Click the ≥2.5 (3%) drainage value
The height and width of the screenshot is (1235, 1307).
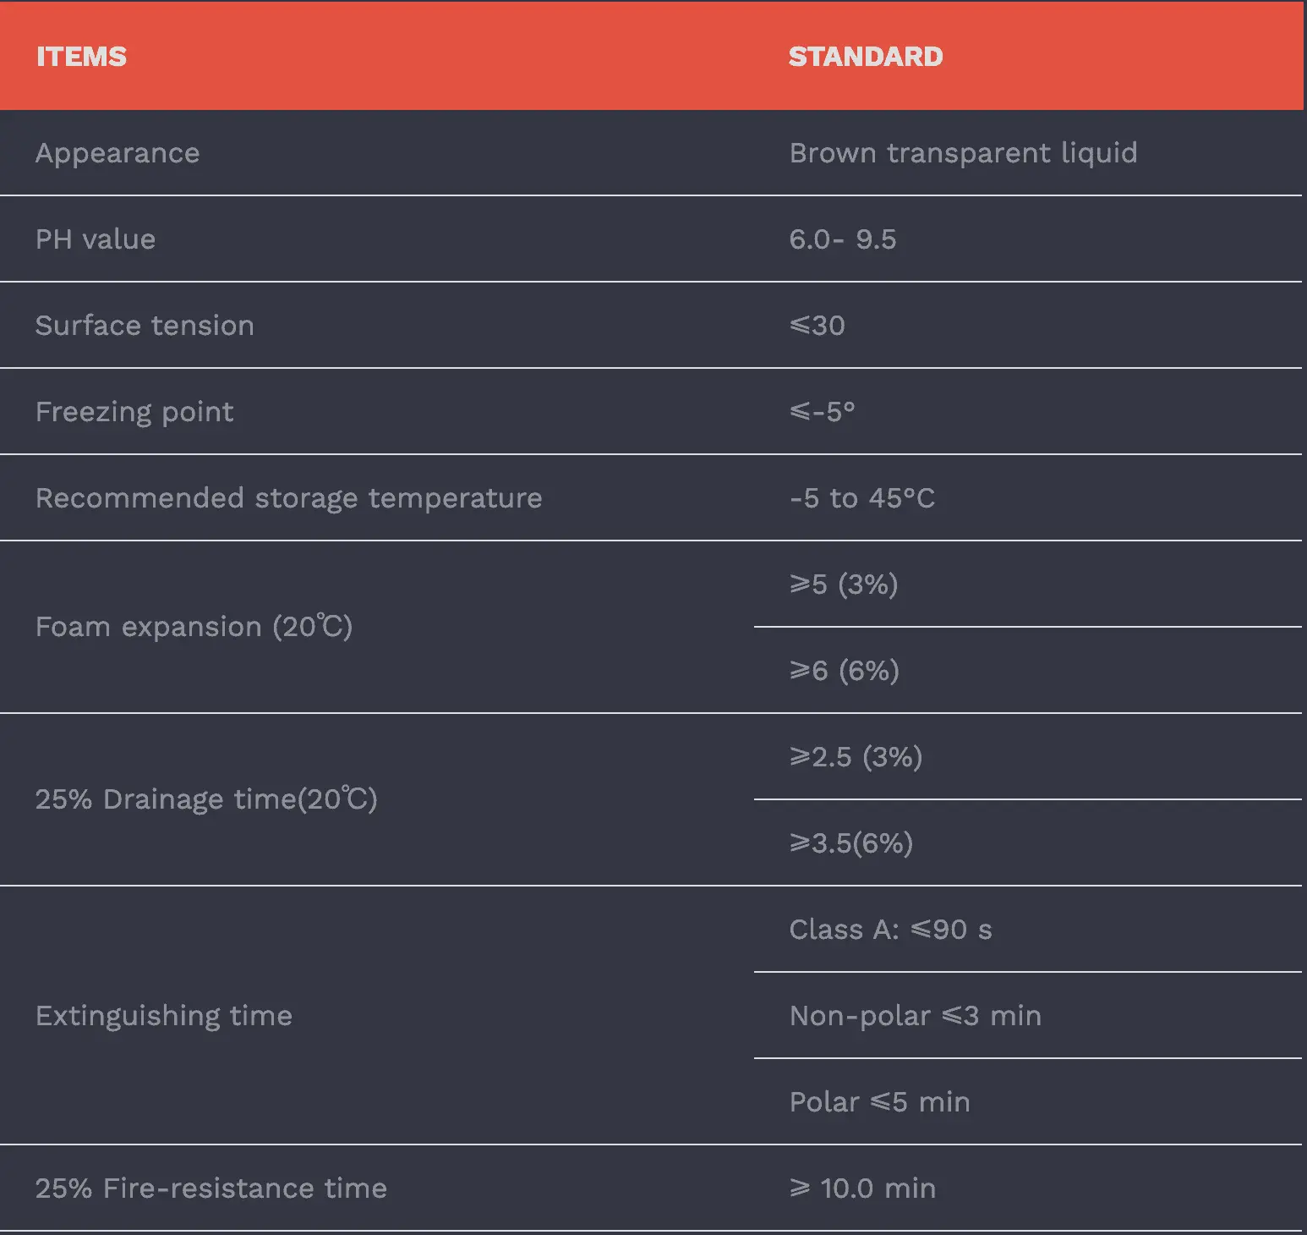[856, 757]
